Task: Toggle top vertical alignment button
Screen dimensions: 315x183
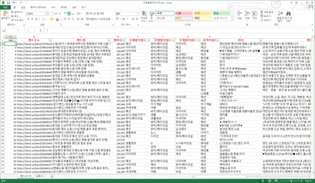Action: click(x=65, y=14)
